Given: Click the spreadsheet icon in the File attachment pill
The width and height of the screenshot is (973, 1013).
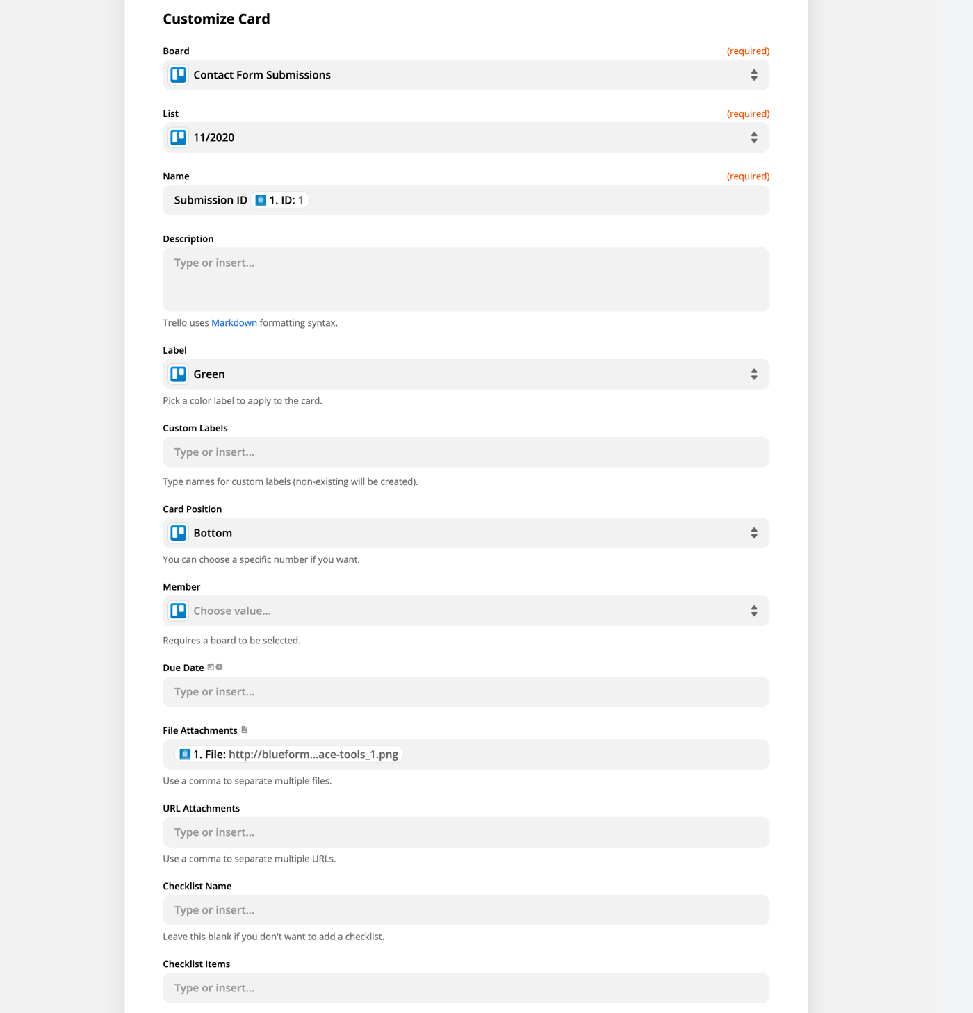Looking at the screenshot, I should pyautogui.click(x=186, y=754).
